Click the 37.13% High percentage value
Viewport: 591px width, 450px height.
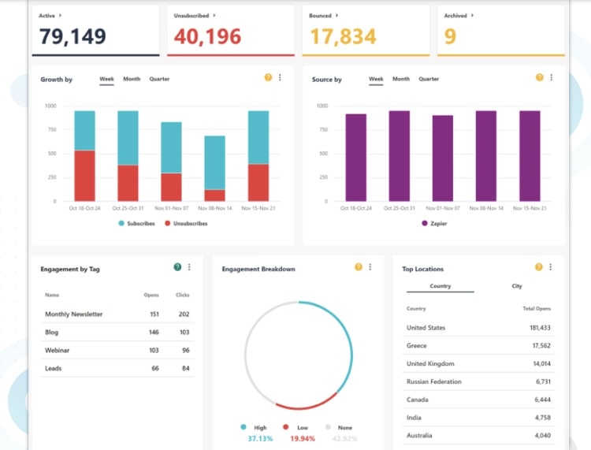click(x=260, y=439)
